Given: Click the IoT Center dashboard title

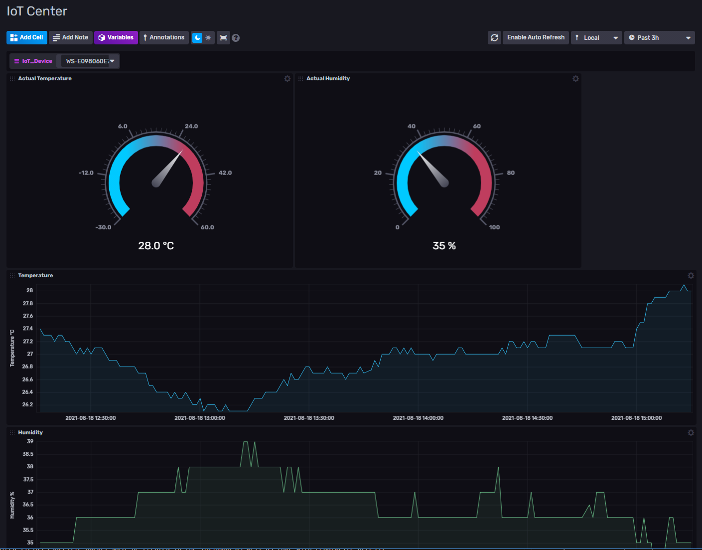Looking at the screenshot, I should (37, 11).
